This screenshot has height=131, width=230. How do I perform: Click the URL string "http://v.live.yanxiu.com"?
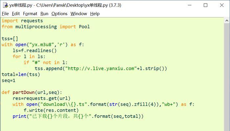point(101,68)
